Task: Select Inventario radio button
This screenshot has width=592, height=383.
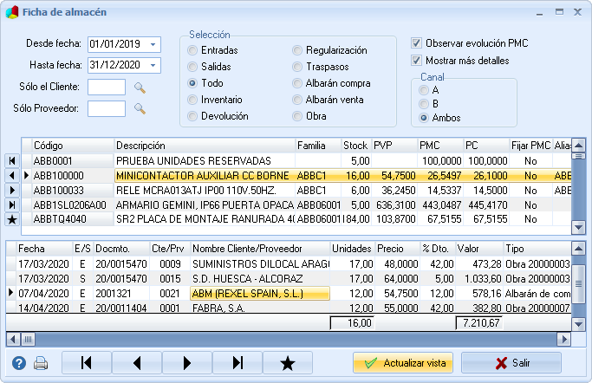Action: (192, 100)
